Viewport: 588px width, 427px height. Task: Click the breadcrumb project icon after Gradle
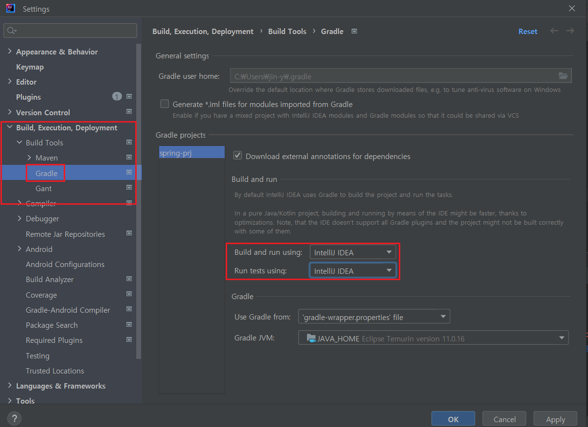click(355, 31)
